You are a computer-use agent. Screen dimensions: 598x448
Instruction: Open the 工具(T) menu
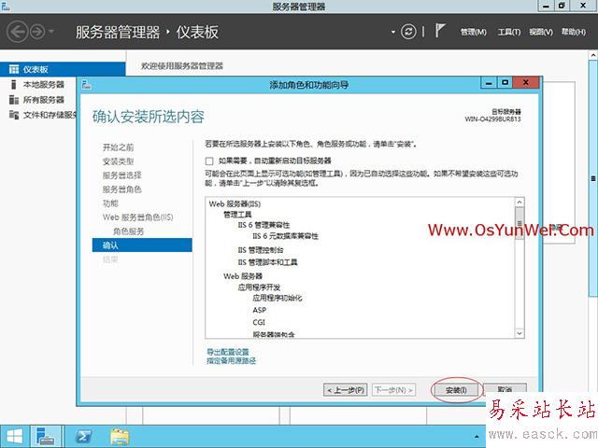click(509, 33)
